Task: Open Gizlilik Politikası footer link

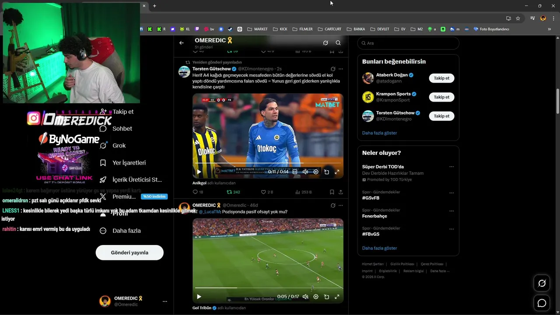Action: (402, 264)
